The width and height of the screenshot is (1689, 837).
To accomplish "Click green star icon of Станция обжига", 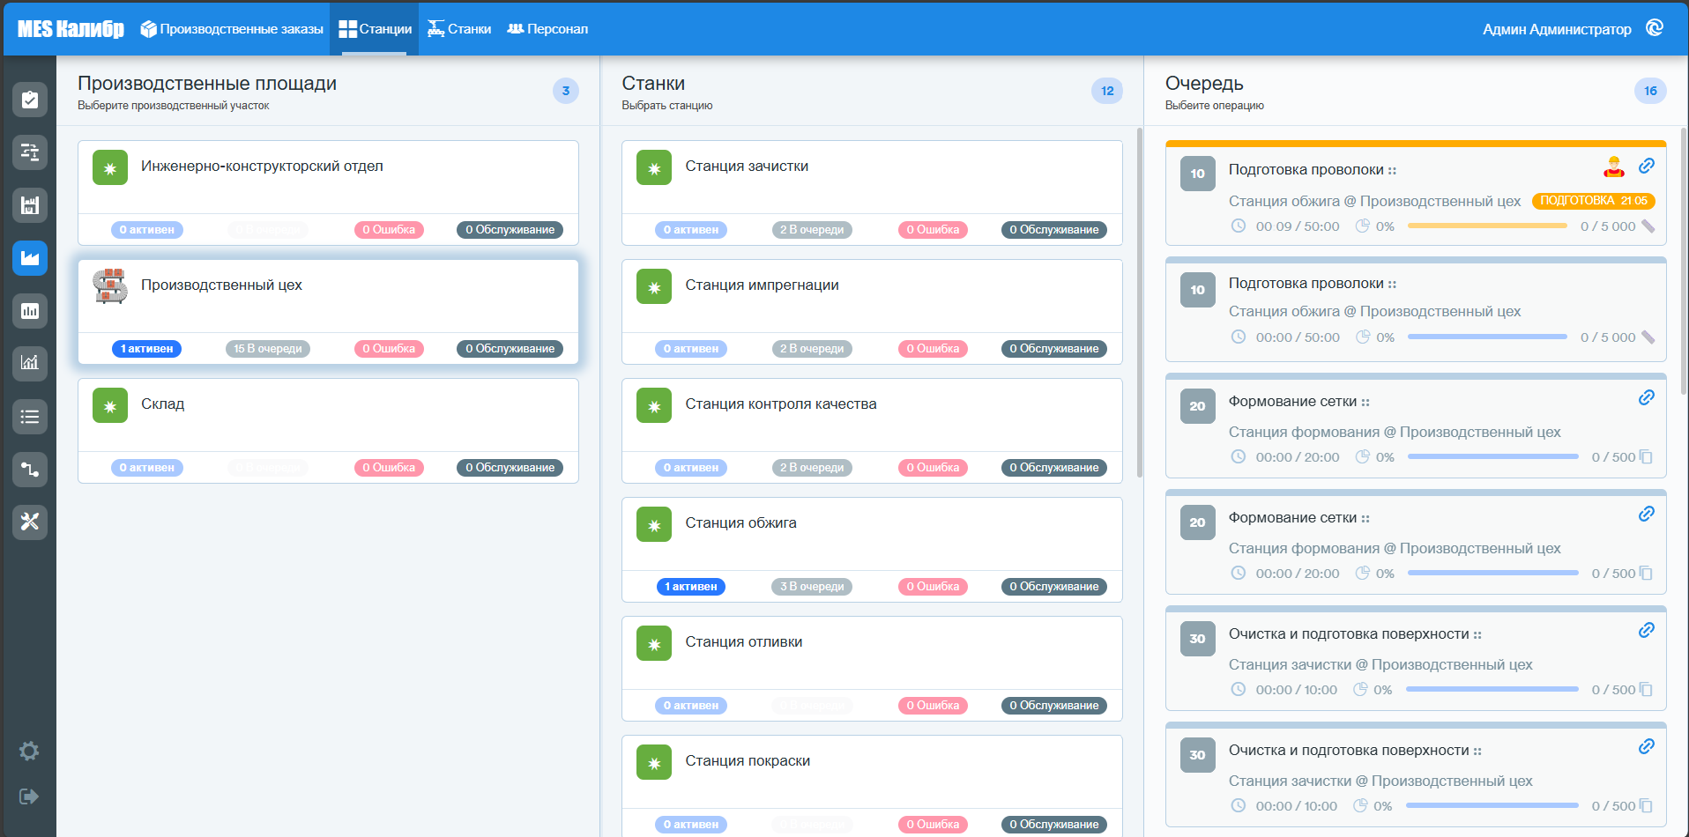I will coord(654,525).
